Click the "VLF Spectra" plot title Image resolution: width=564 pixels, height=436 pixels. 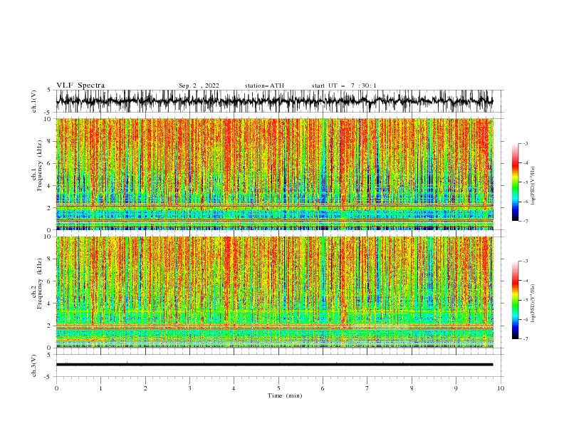click(80, 85)
